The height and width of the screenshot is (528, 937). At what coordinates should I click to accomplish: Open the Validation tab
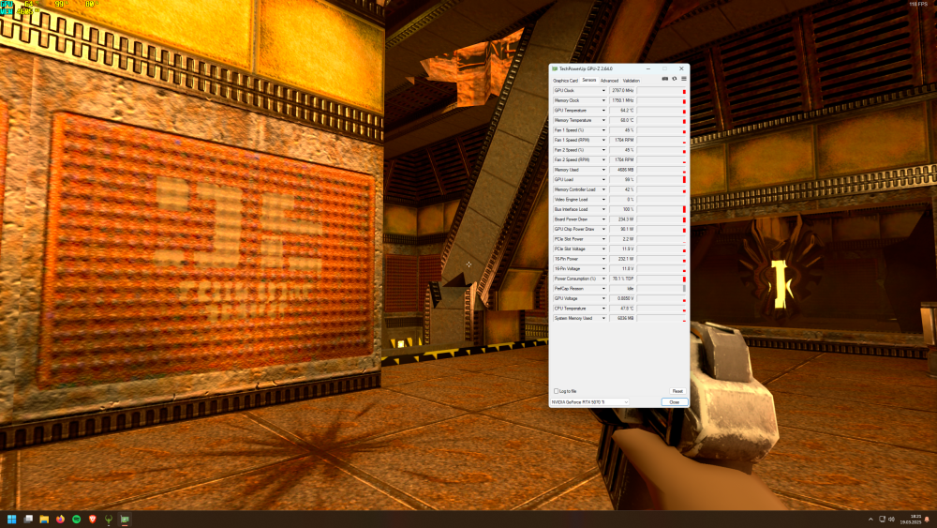point(631,81)
